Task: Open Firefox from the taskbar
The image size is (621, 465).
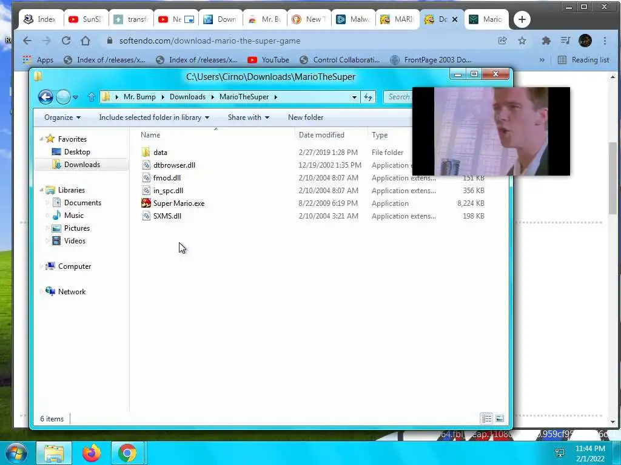Action: tap(92, 453)
